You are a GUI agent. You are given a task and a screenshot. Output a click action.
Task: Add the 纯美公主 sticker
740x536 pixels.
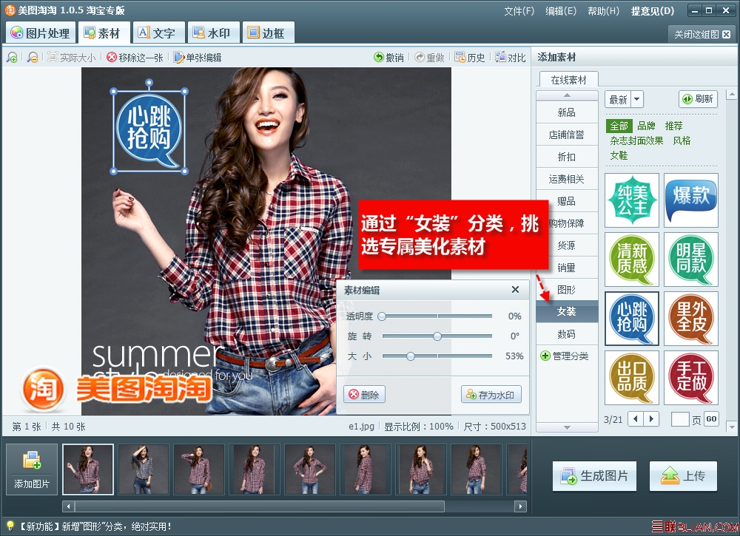tap(632, 200)
